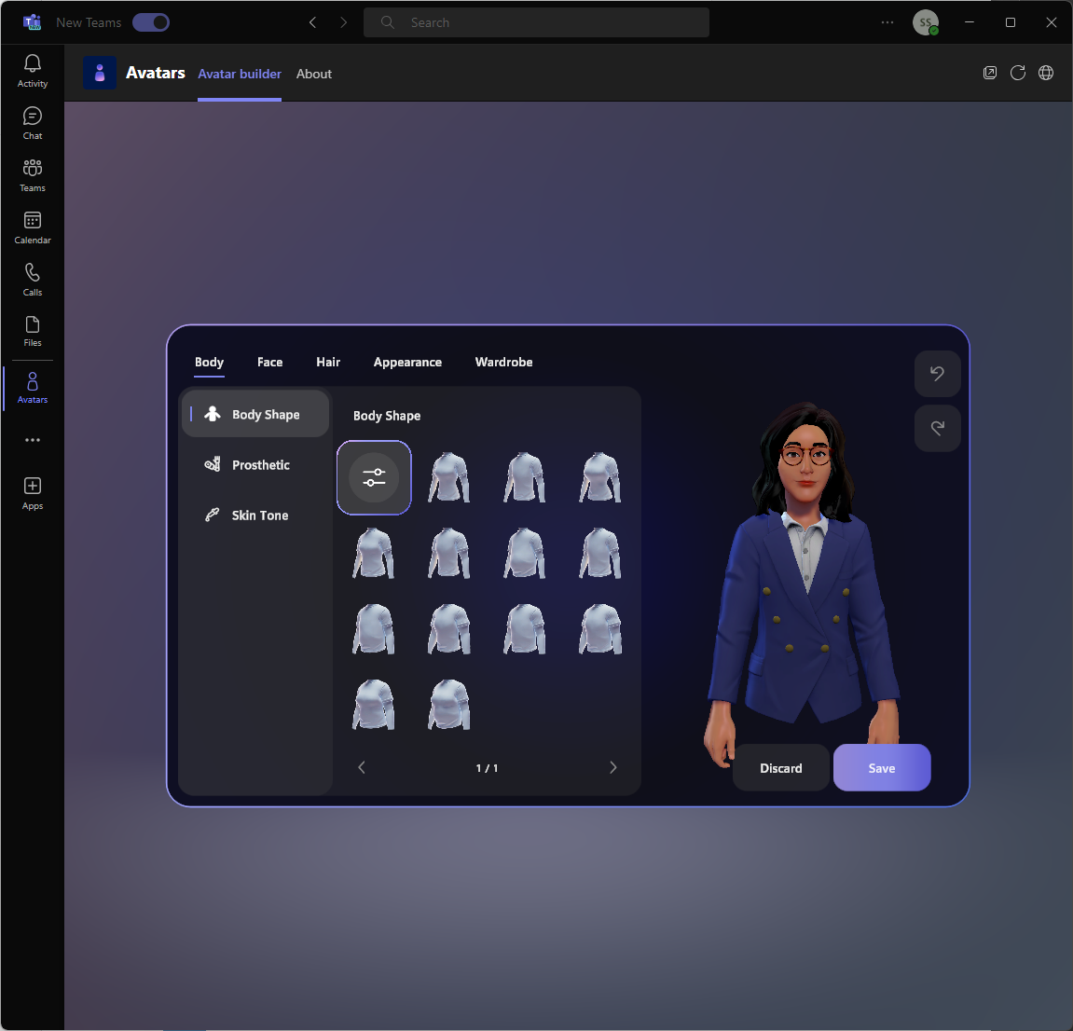This screenshot has height=1031, width=1073.
Task: Click the Avatars app logo icon
Action: [99, 73]
